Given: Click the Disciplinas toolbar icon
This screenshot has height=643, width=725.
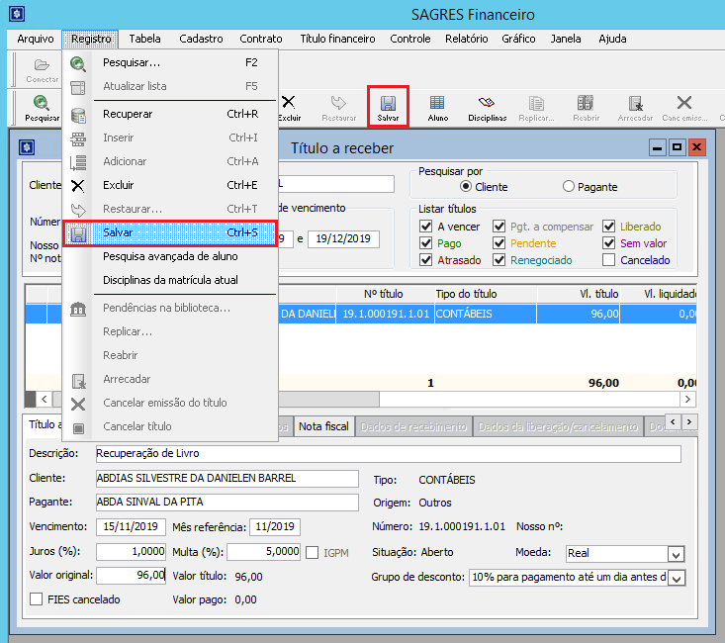Looking at the screenshot, I should [x=487, y=106].
